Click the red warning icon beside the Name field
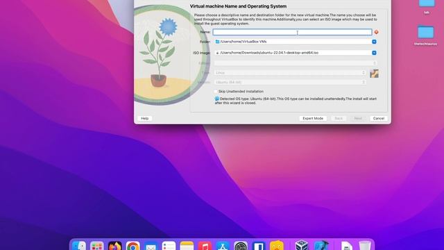Viewport: 444px width, 250px height. (x=376, y=32)
